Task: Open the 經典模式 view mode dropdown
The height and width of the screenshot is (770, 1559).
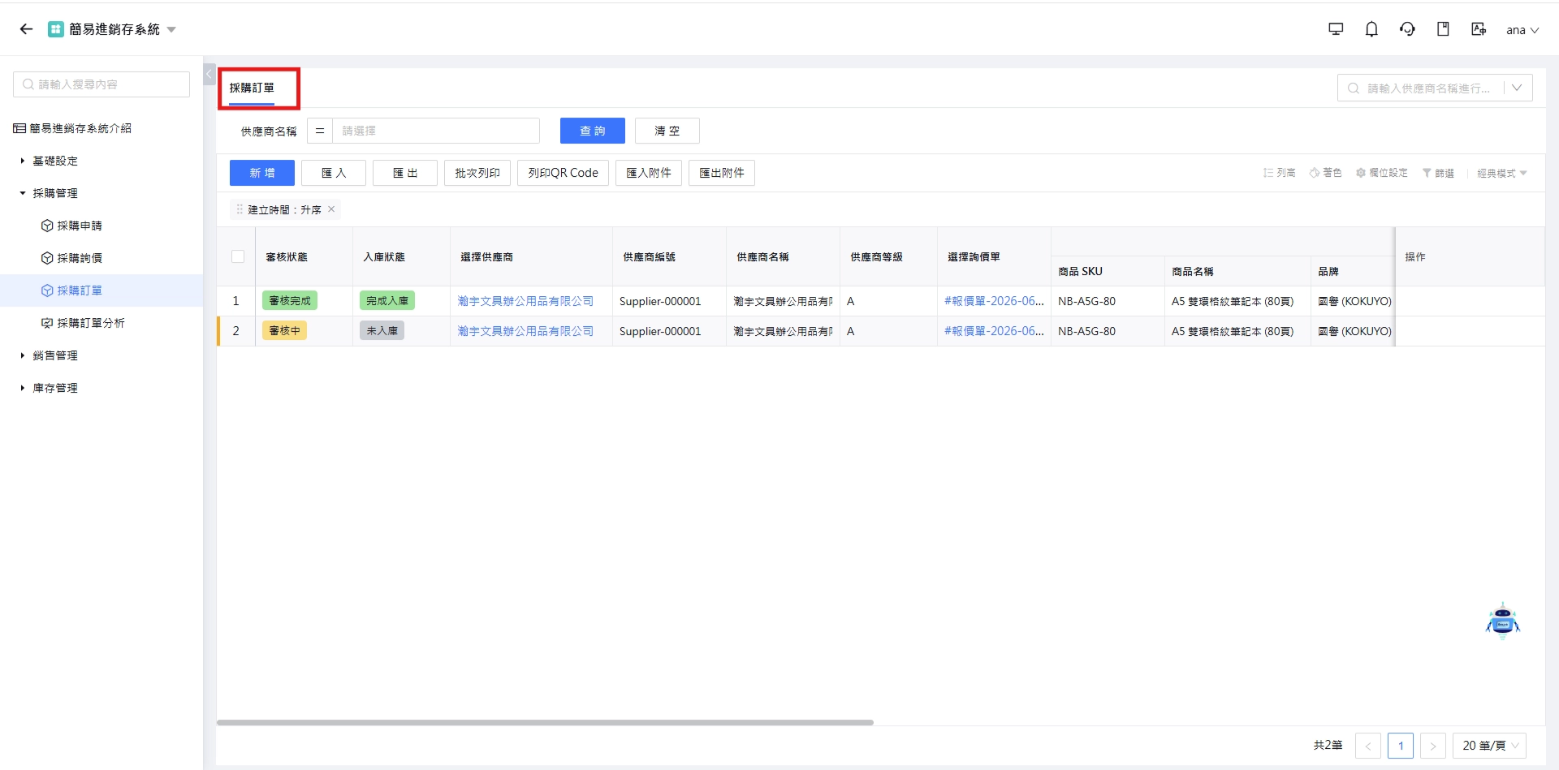Action: 1502,173
